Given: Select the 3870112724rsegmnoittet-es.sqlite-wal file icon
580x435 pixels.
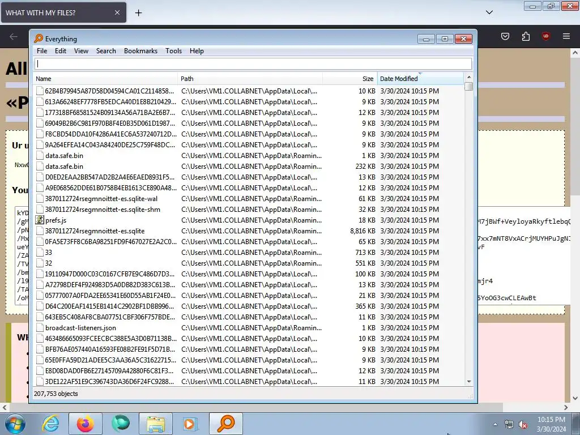Looking at the screenshot, I should pos(40,199).
